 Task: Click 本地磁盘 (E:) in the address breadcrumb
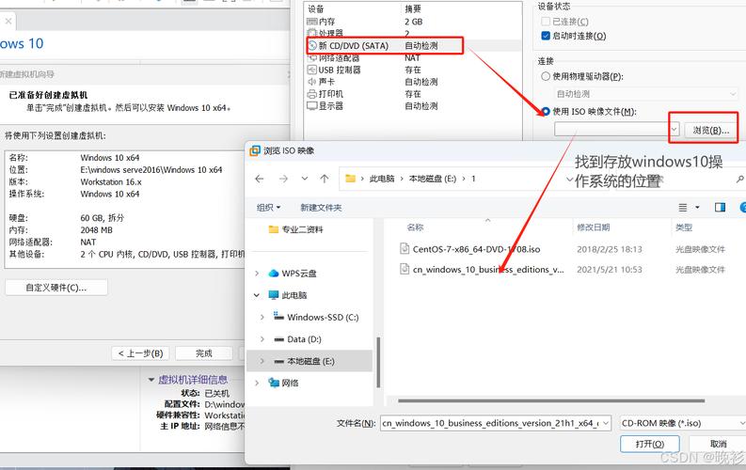(432, 179)
